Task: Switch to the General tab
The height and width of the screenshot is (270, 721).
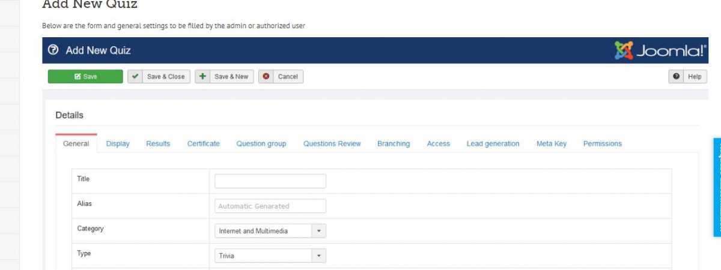Action: (x=76, y=144)
